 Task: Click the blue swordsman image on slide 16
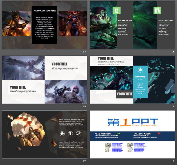[x=112, y=78]
